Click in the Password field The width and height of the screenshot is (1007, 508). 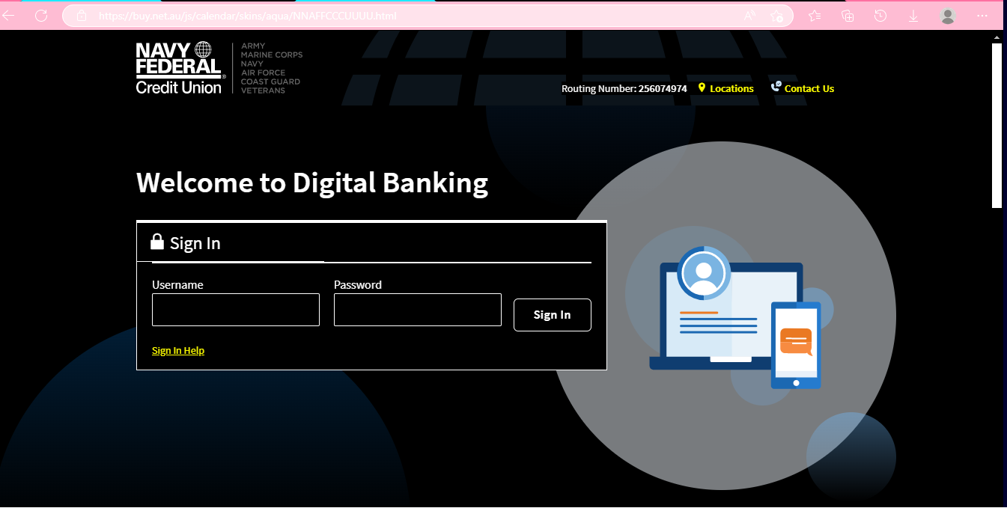pos(417,310)
